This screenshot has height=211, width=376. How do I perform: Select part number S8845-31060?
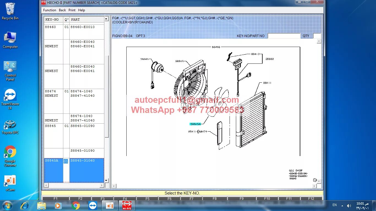pyautogui.click(x=83, y=161)
